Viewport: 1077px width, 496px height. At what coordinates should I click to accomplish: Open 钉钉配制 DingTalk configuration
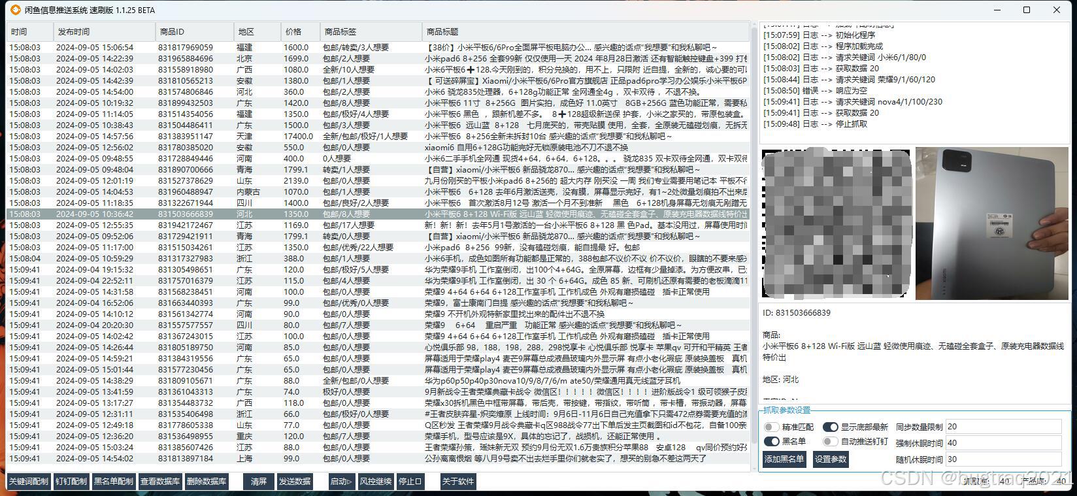(71, 482)
